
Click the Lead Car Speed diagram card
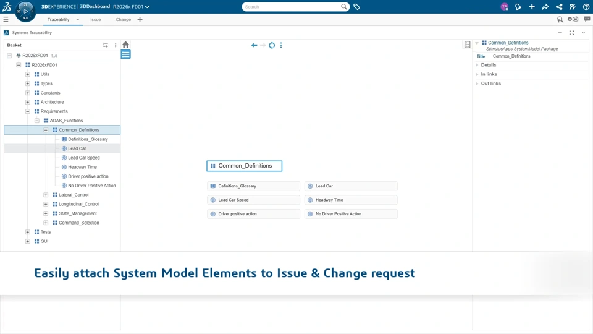click(x=253, y=200)
